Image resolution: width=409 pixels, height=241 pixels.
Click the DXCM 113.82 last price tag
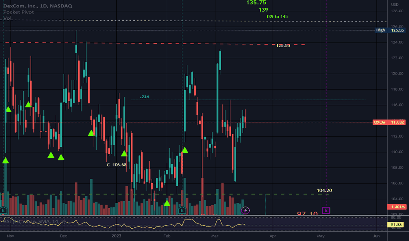[389, 122]
